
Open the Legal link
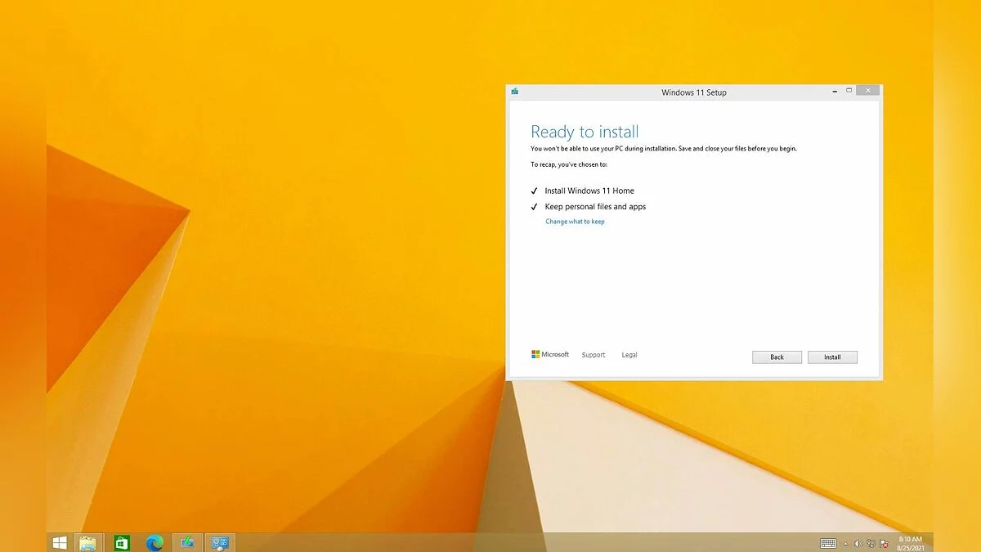pyautogui.click(x=629, y=355)
